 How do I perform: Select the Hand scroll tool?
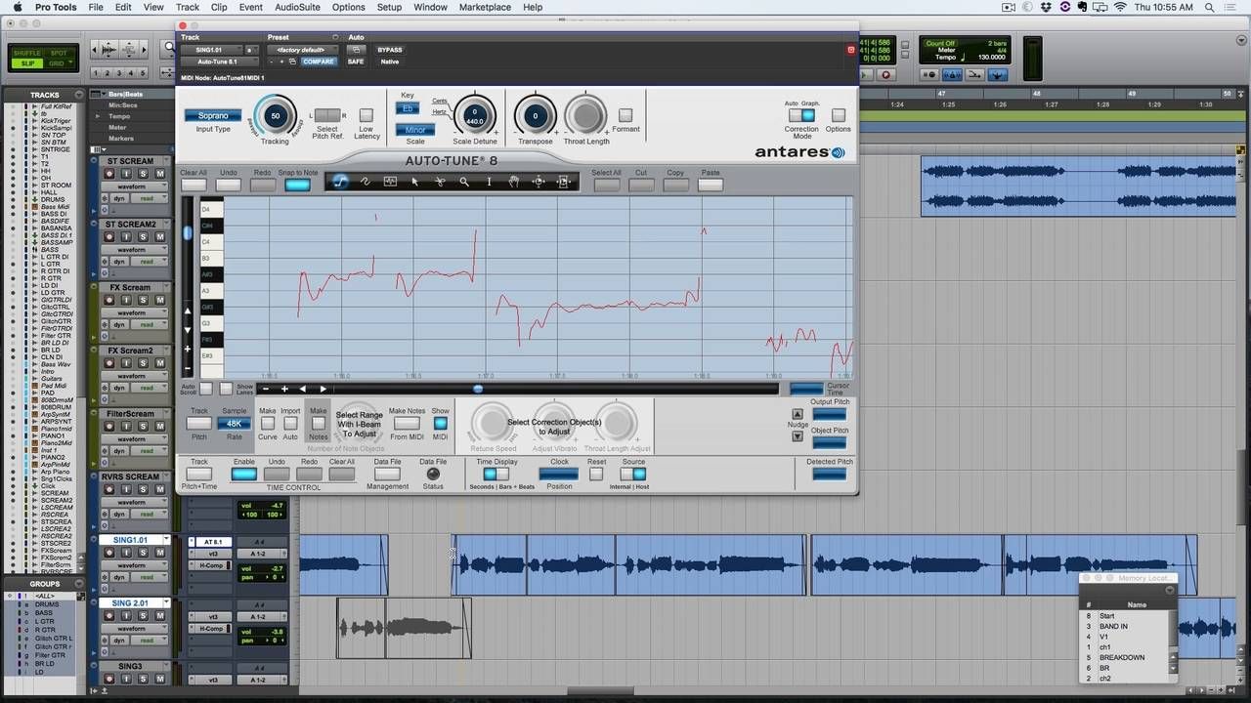(x=514, y=182)
